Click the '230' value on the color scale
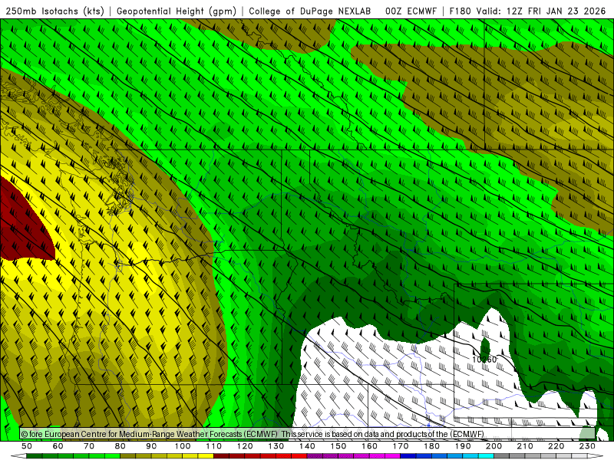Viewport: 614px width, 460px height. 588,446
